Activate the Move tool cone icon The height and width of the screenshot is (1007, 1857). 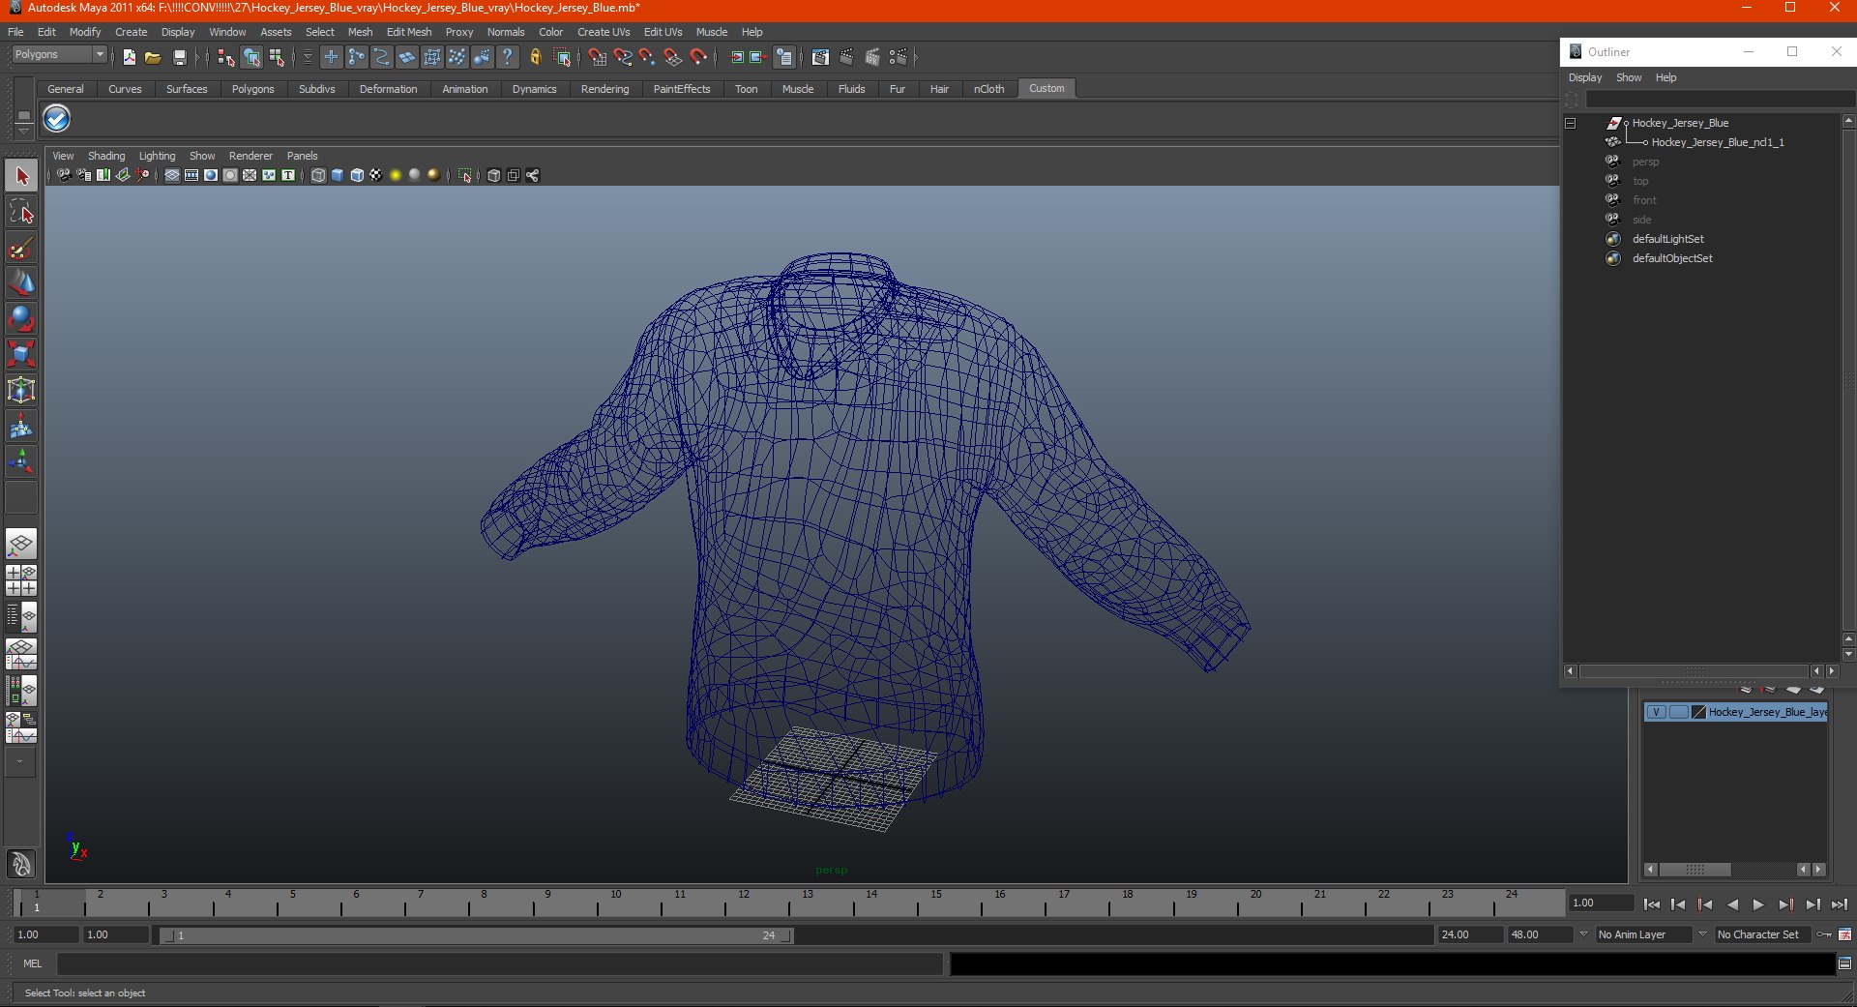tap(21, 283)
